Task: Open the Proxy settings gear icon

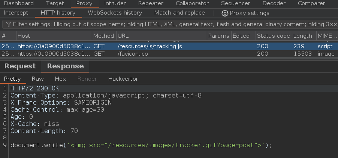Action: pos(225,13)
